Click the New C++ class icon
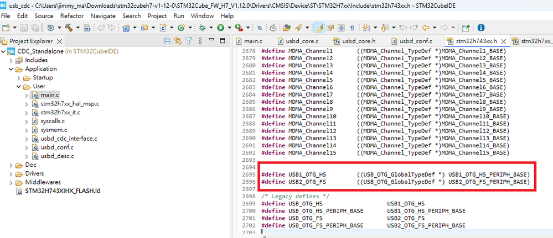 (181, 28)
